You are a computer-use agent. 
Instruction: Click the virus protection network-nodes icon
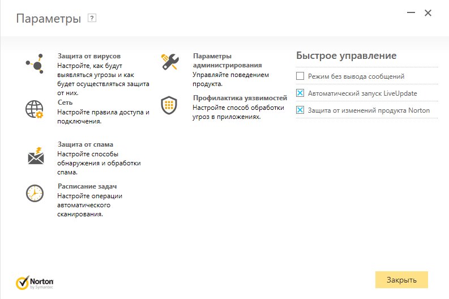[35, 64]
